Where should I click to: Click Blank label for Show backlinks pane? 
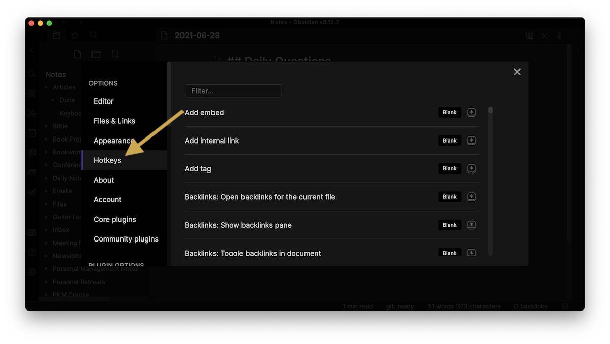pyautogui.click(x=450, y=225)
